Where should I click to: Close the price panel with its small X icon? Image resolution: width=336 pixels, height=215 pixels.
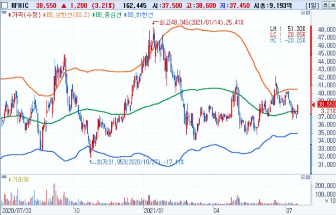pyautogui.click(x=308, y=13)
